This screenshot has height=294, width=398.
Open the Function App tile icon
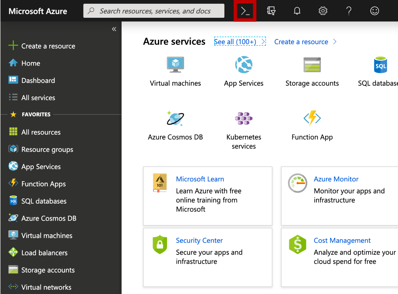pos(312,118)
